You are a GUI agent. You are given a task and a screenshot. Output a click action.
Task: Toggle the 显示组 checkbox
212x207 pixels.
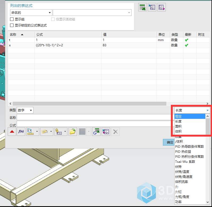(x=12, y=19)
